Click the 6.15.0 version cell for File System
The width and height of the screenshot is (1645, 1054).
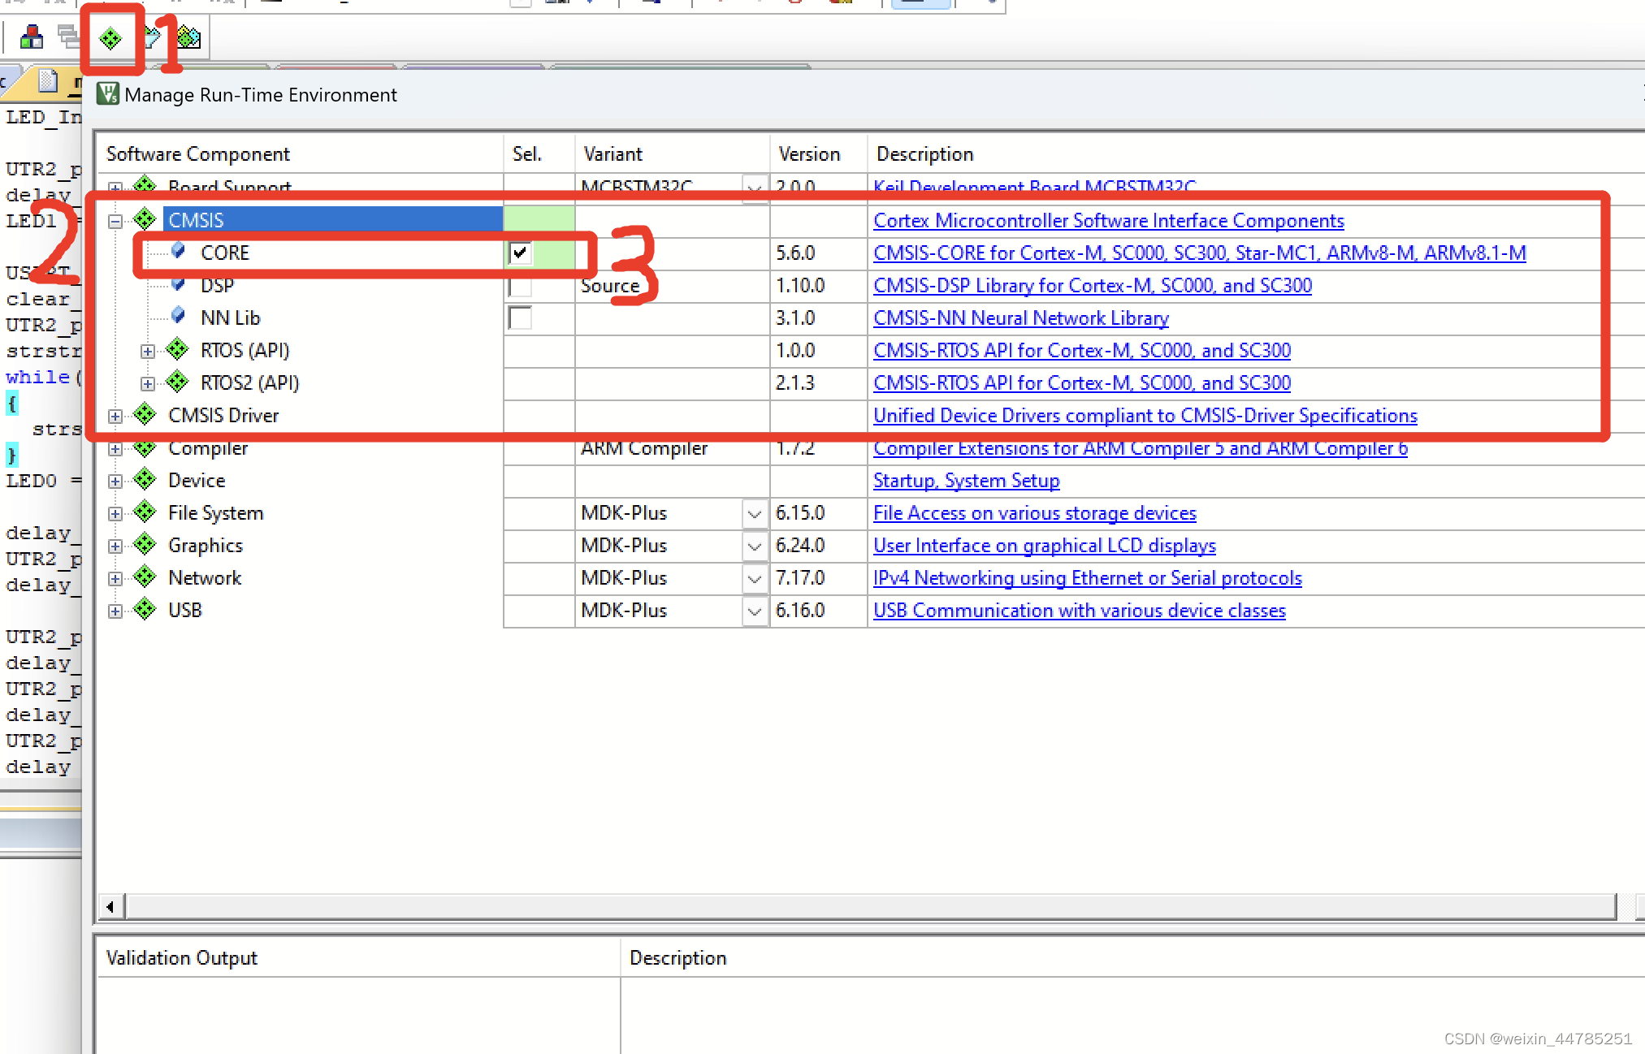click(819, 512)
